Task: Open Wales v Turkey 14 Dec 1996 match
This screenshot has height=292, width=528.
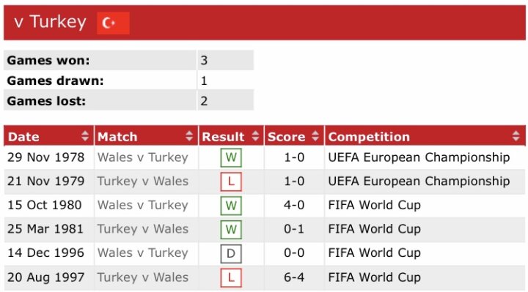Action: click(143, 252)
